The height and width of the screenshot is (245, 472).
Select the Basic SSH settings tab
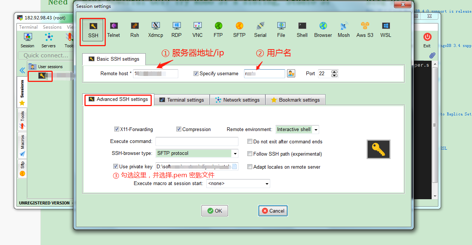(114, 59)
